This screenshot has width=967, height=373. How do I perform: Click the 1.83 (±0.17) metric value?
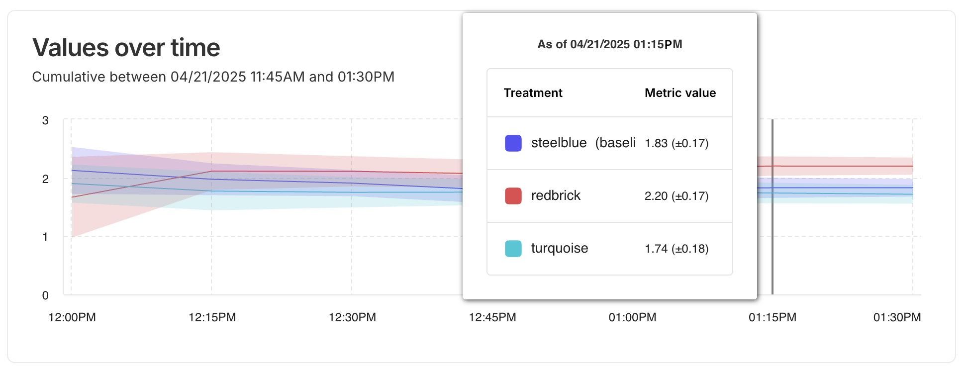click(x=677, y=144)
